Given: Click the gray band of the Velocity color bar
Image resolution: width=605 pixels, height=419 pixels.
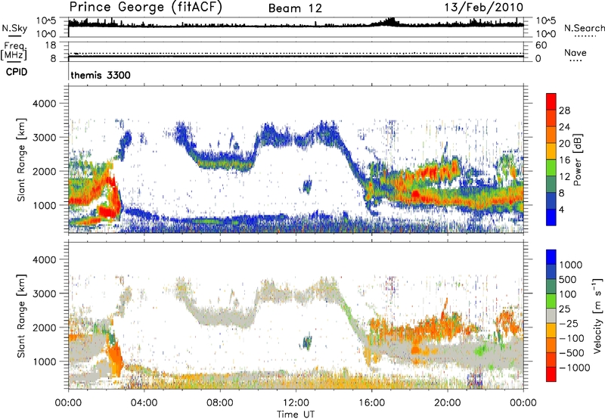Looking at the screenshot, I should [x=551, y=315].
